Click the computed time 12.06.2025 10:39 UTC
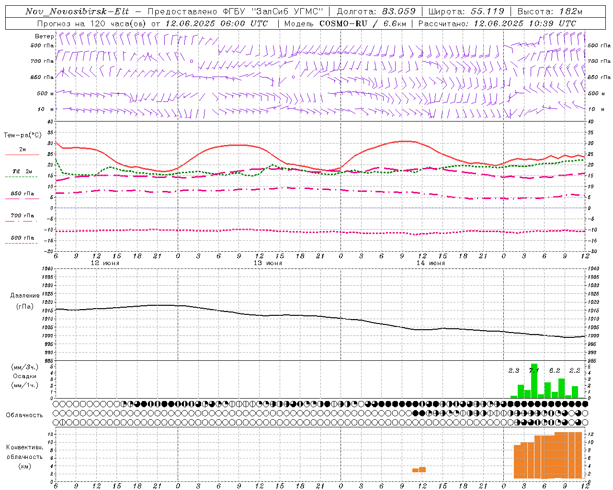 click(x=525, y=23)
